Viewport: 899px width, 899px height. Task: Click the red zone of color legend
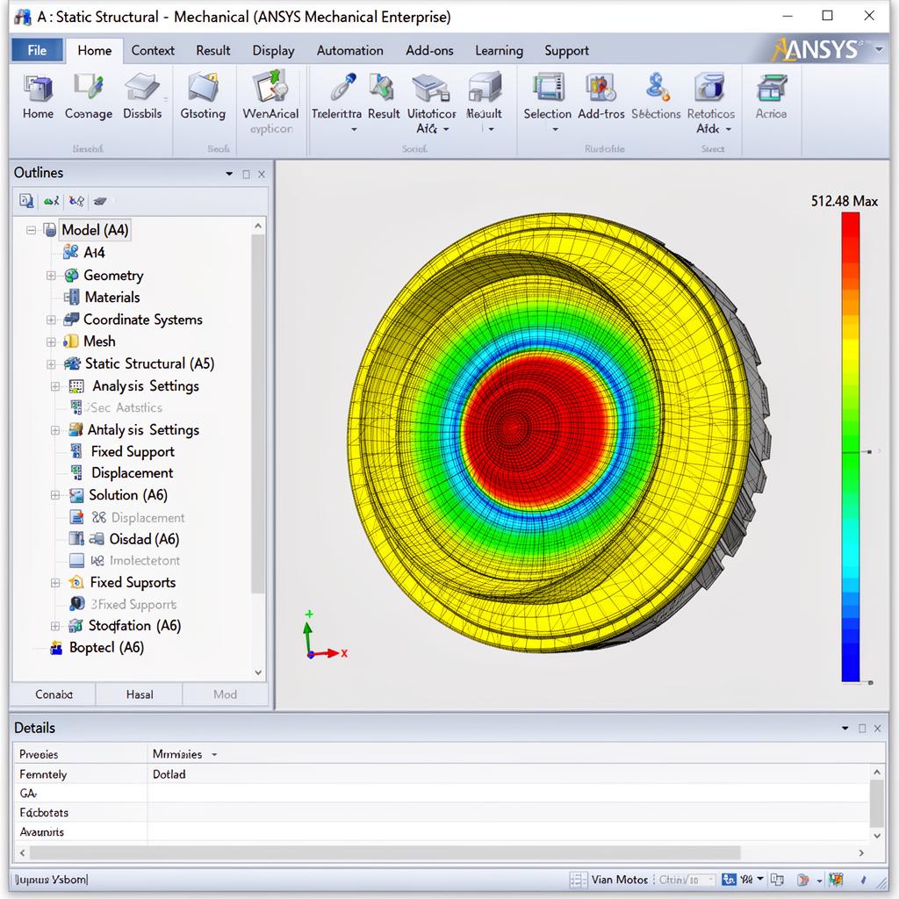[850, 238]
